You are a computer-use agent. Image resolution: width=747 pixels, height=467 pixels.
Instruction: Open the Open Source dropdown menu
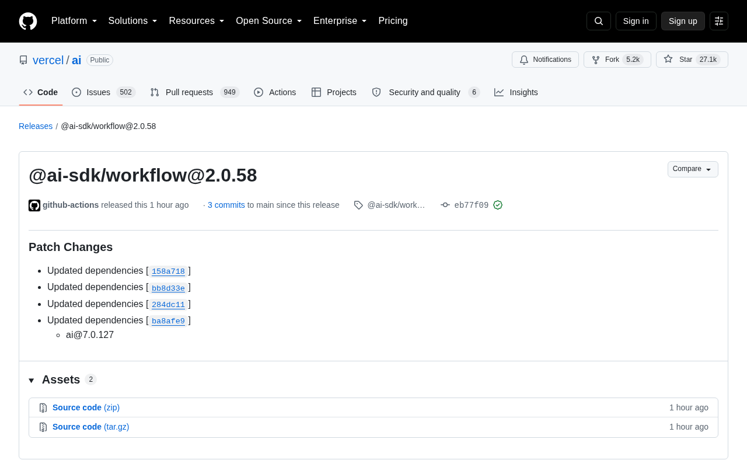(x=269, y=21)
